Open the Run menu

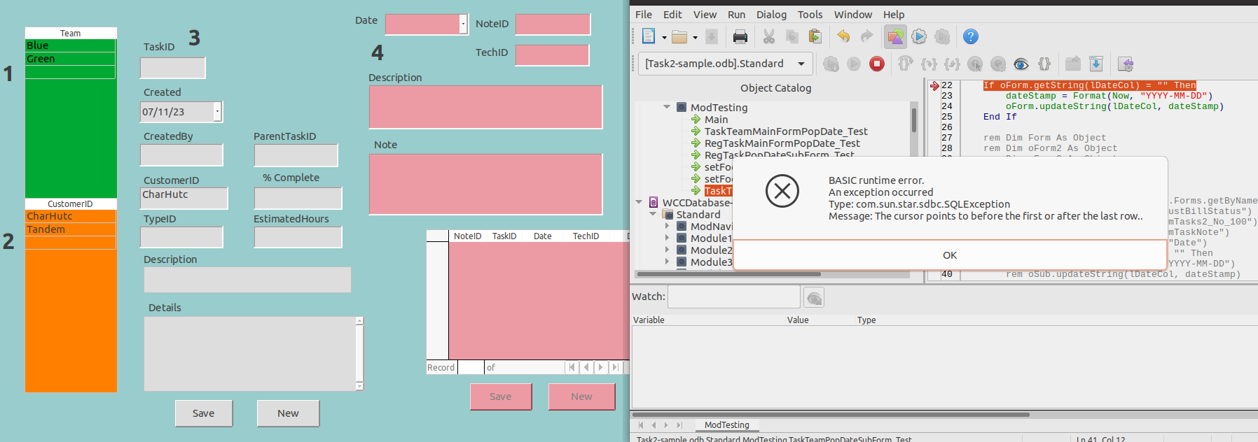click(x=736, y=14)
